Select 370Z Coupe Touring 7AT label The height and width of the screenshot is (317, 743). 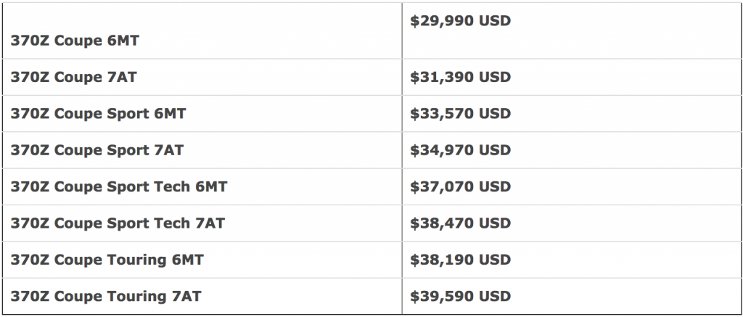pos(106,297)
